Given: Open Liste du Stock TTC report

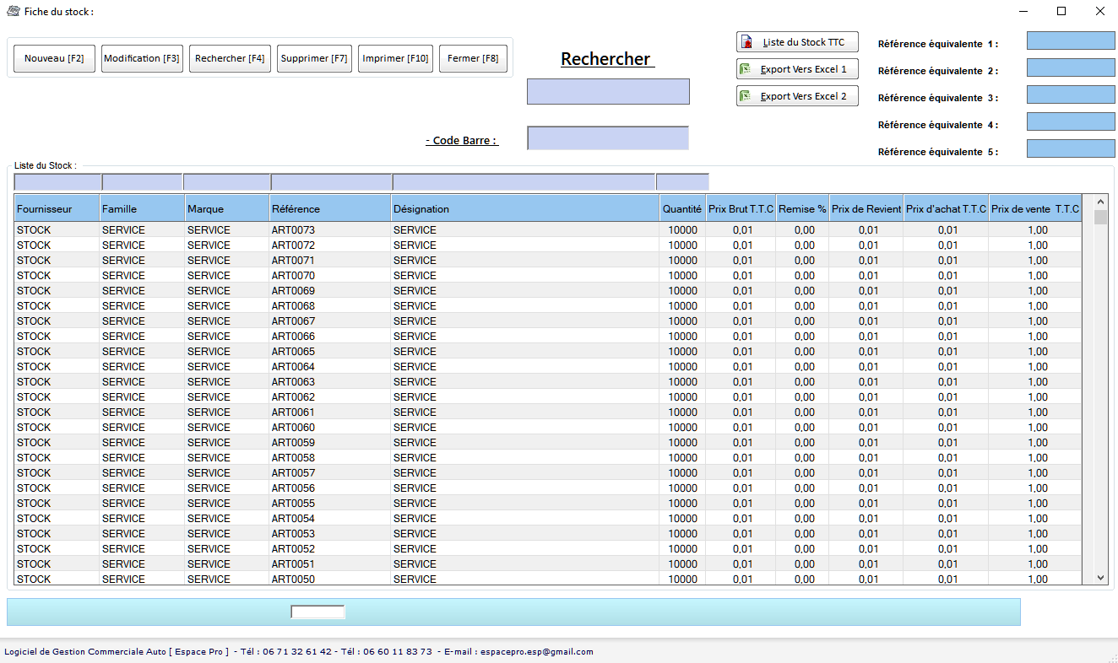Looking at the screenshot, I should coord(797,42).
